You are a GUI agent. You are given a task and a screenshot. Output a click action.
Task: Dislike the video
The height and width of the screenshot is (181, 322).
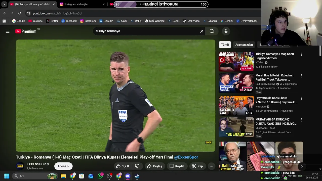click(x=137, y=166)
